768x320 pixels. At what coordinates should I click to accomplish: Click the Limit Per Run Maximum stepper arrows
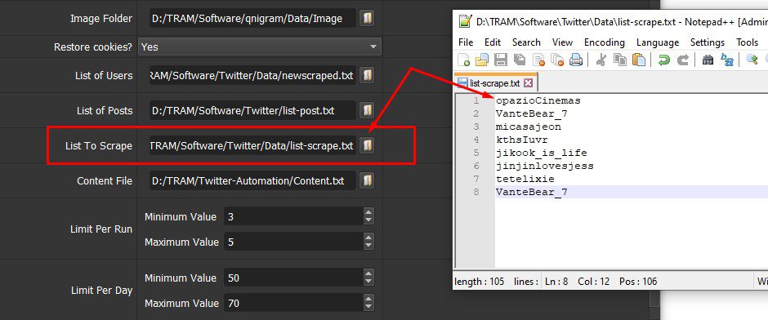(368, 242)
